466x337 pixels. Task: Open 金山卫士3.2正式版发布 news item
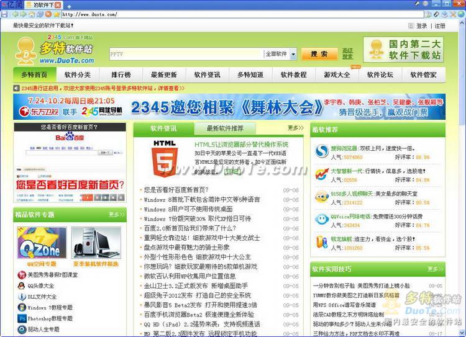tap(196, 286)
